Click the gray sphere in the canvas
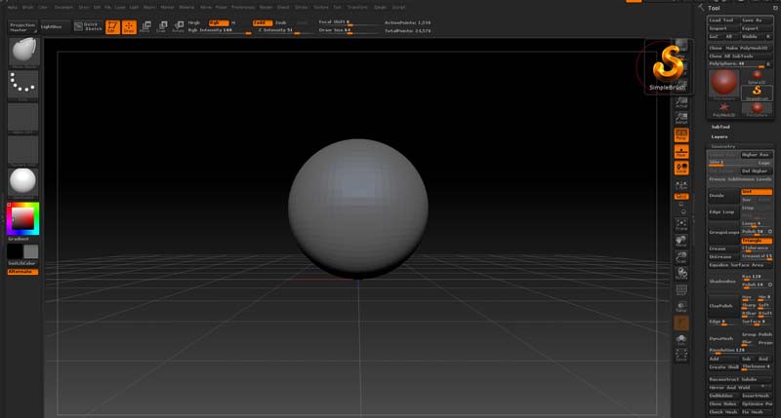 point(357,208)
